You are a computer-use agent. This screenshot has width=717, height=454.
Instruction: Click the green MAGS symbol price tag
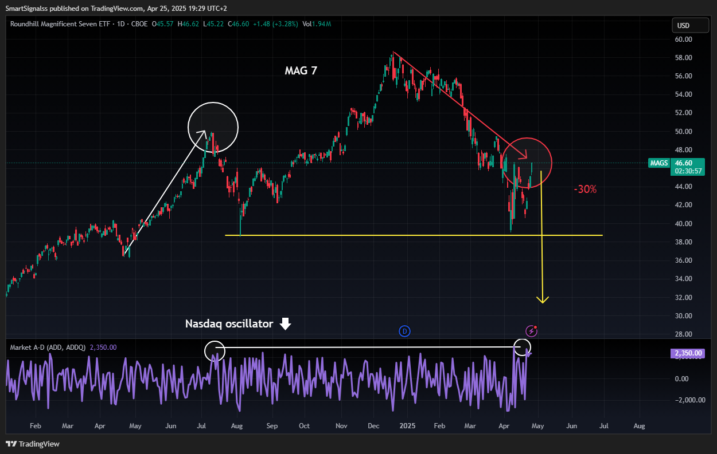pyautogui.click(x=659, y=163)
